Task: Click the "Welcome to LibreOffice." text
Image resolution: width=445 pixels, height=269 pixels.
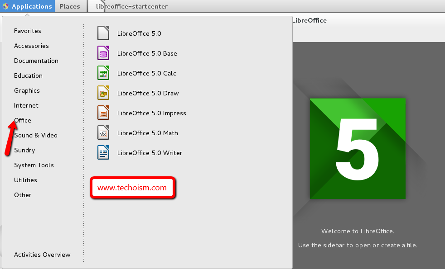Action: click(358, 231)
